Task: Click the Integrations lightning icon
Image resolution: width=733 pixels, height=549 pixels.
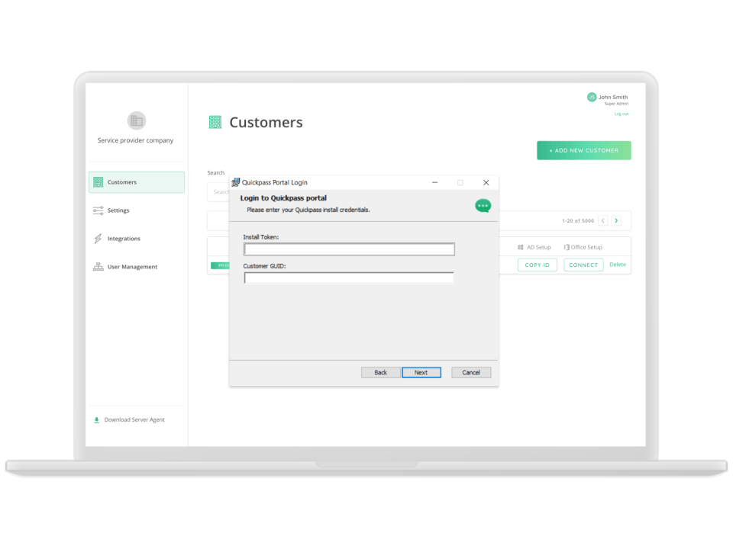Action: point(98,239)
